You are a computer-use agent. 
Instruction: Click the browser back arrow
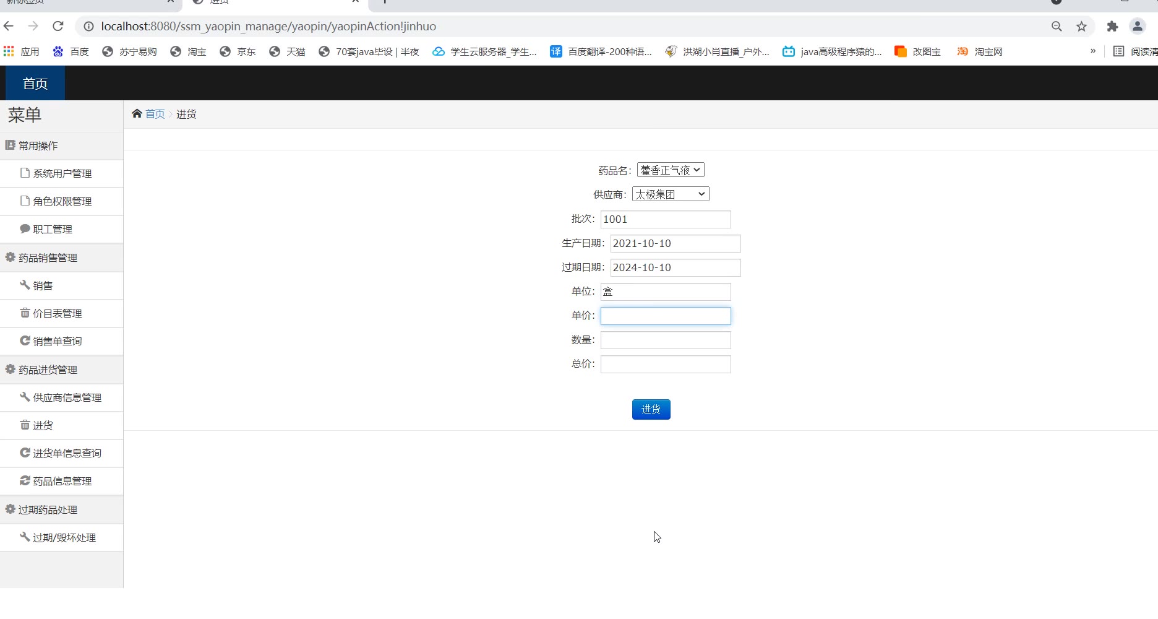point(9,26)
